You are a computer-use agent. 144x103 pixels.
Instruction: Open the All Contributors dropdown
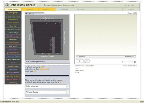pyautogui.click(x=47, y=86)
